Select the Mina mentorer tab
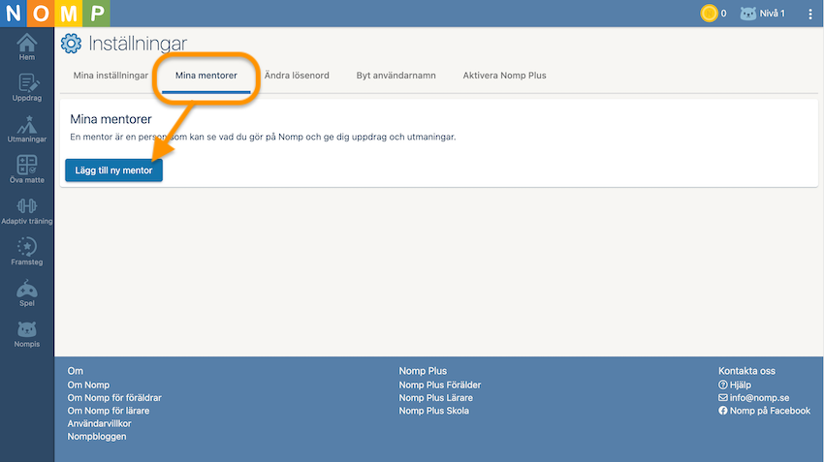The image size is (824, 462). tap(206, 76)
